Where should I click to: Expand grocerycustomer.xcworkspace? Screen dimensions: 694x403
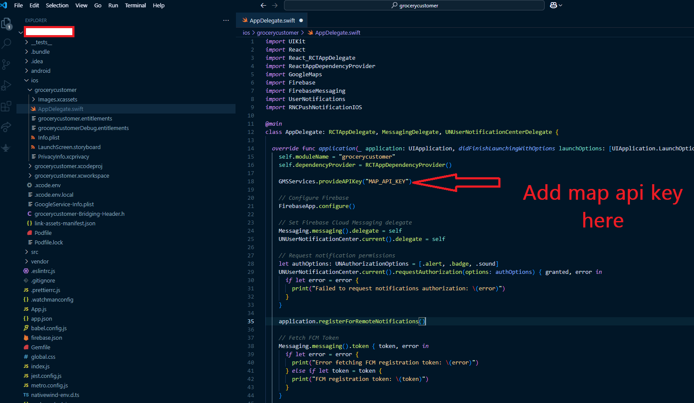click(30, 175)
